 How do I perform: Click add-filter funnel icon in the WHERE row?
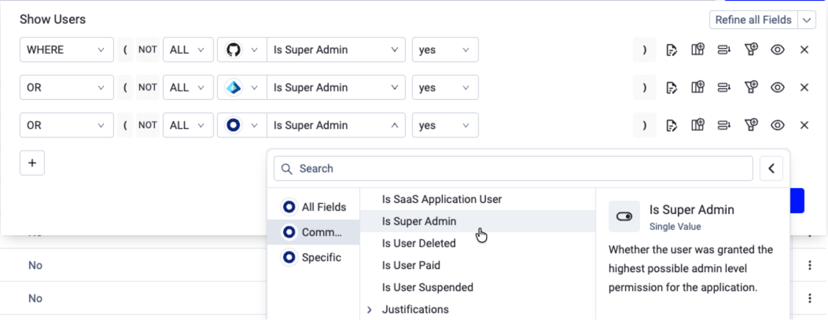[x=751, y=50]
